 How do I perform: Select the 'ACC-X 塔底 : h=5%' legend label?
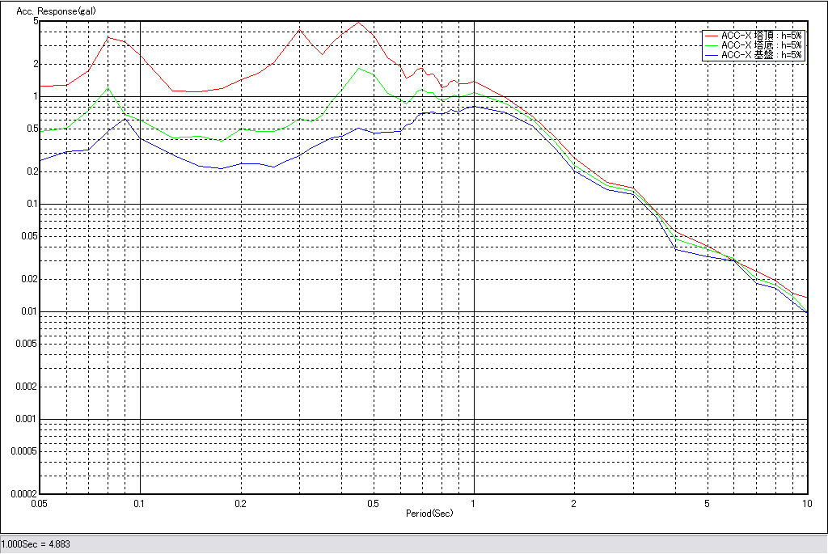click(761, 45)
